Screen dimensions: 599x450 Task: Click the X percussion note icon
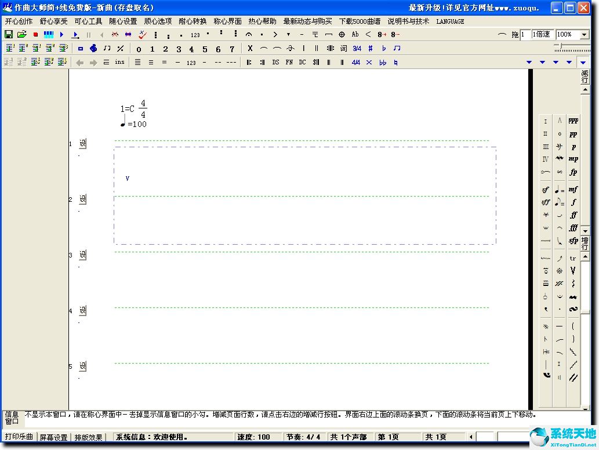click(x=250, y=48)
